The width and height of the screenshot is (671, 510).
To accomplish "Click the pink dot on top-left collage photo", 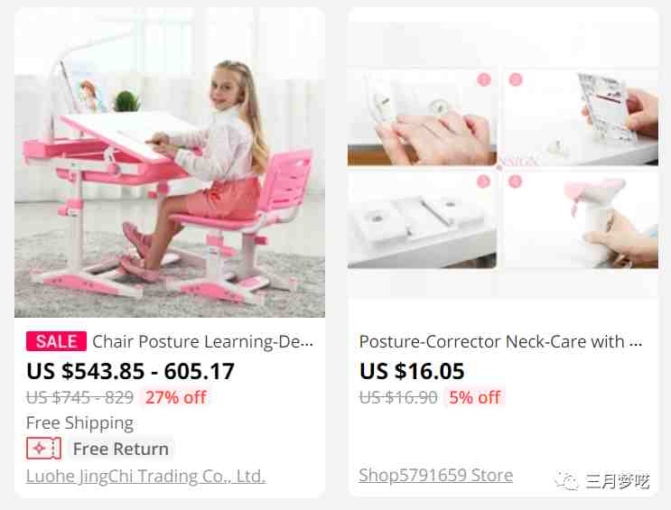I will pos(484,79).
